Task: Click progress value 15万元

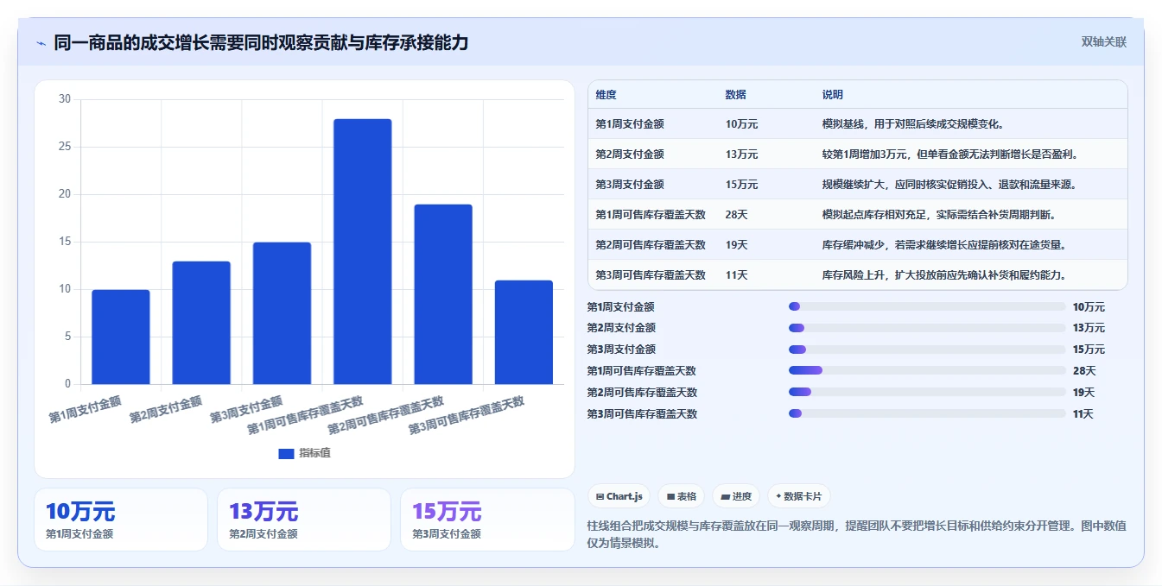Action: 1089,350
